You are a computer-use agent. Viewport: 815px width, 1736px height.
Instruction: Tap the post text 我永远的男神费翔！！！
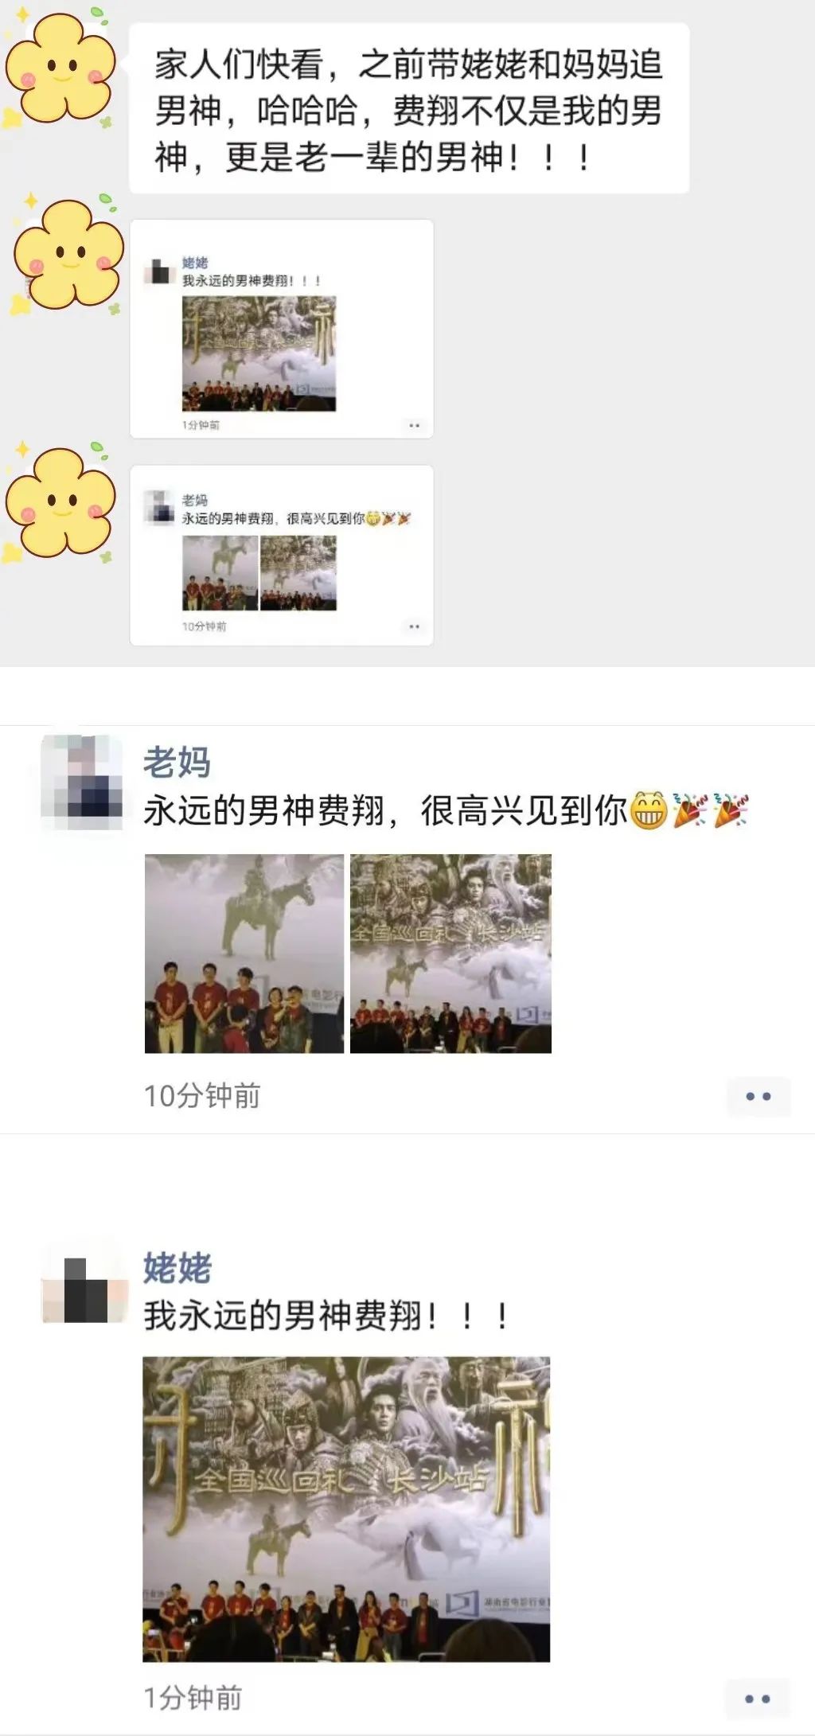(x=326, y=1316)
